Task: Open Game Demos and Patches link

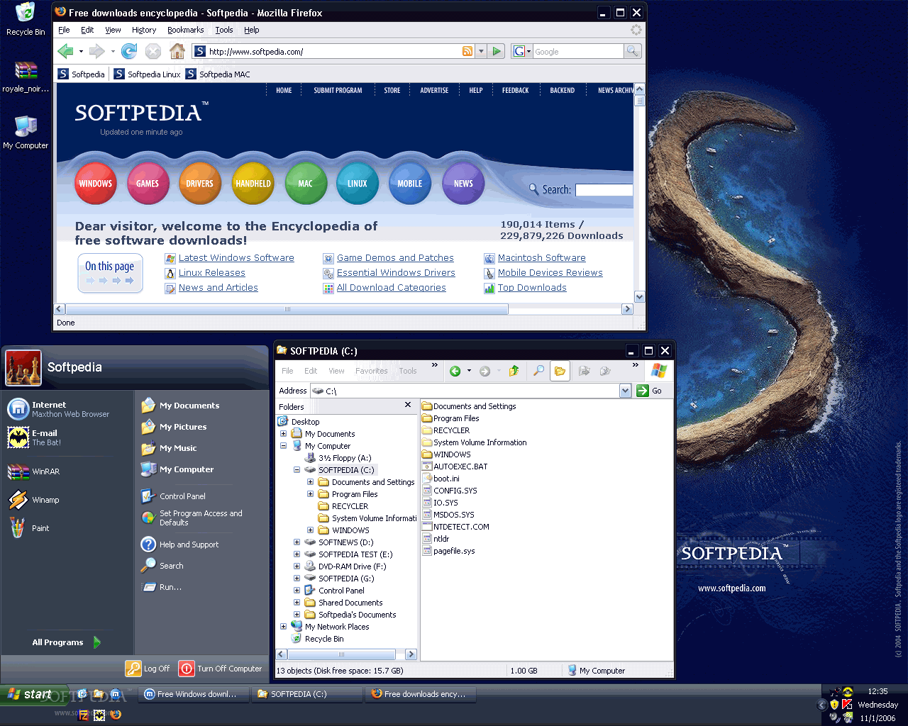Action: point(395,258)
